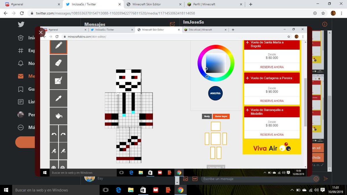Click RESERVE AHORA for Barranquilla a Medellín
Screen dimensions: 347x195
tap(272, 135)
